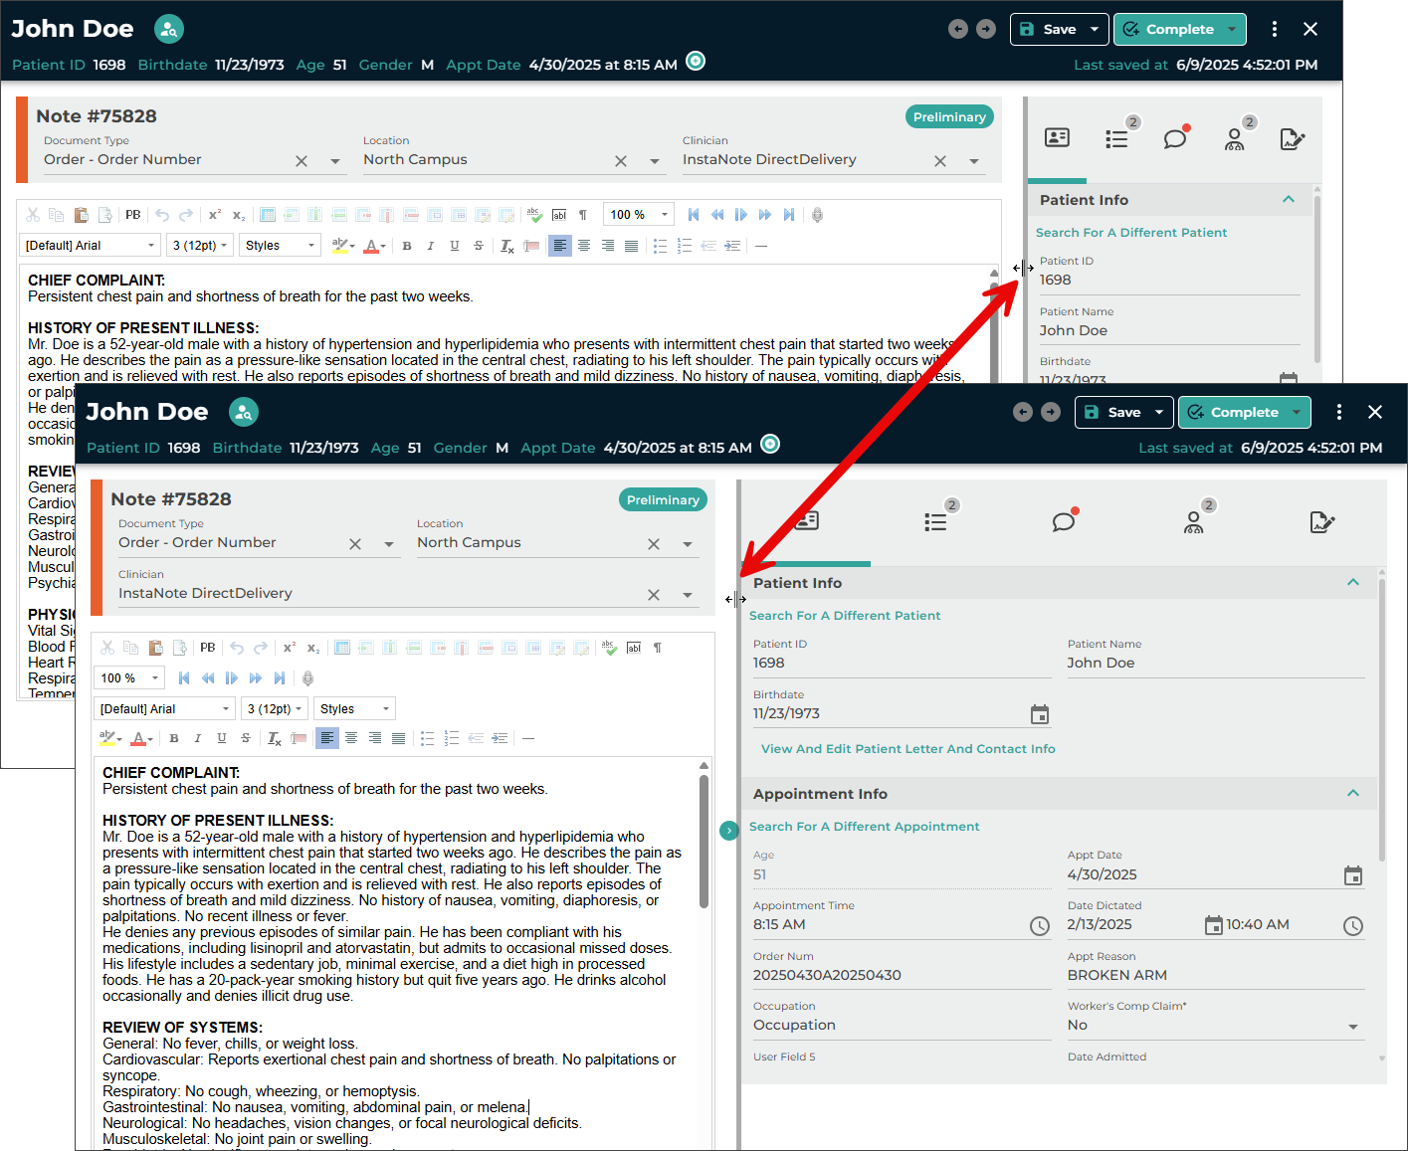Open the Styles dropdown in the foreground editor
The width and height of the screenshot is (1408, 1151).
[354, 708]
